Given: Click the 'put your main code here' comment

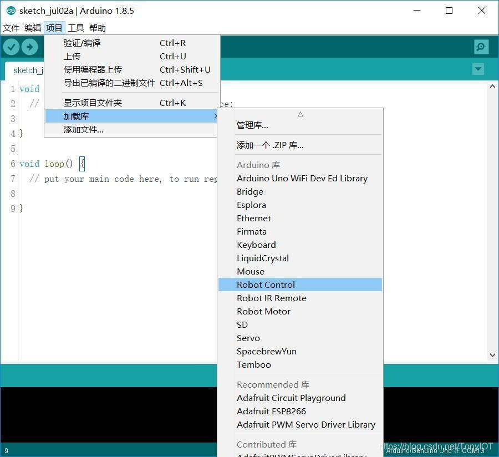Looking at the screenshot, I should point(123,179).
